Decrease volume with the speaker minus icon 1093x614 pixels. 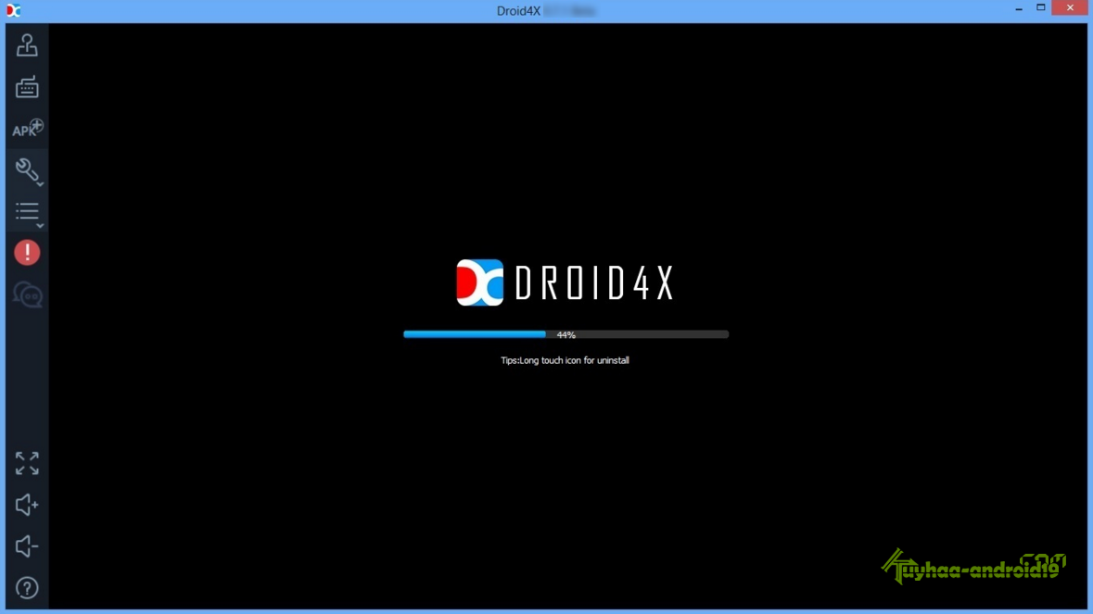(x=27, y=546)
